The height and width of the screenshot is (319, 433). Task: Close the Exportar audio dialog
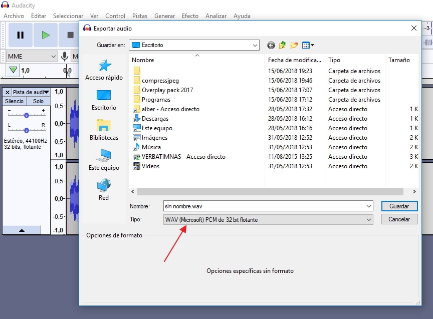pyautogui.click(x=413, y=28)
